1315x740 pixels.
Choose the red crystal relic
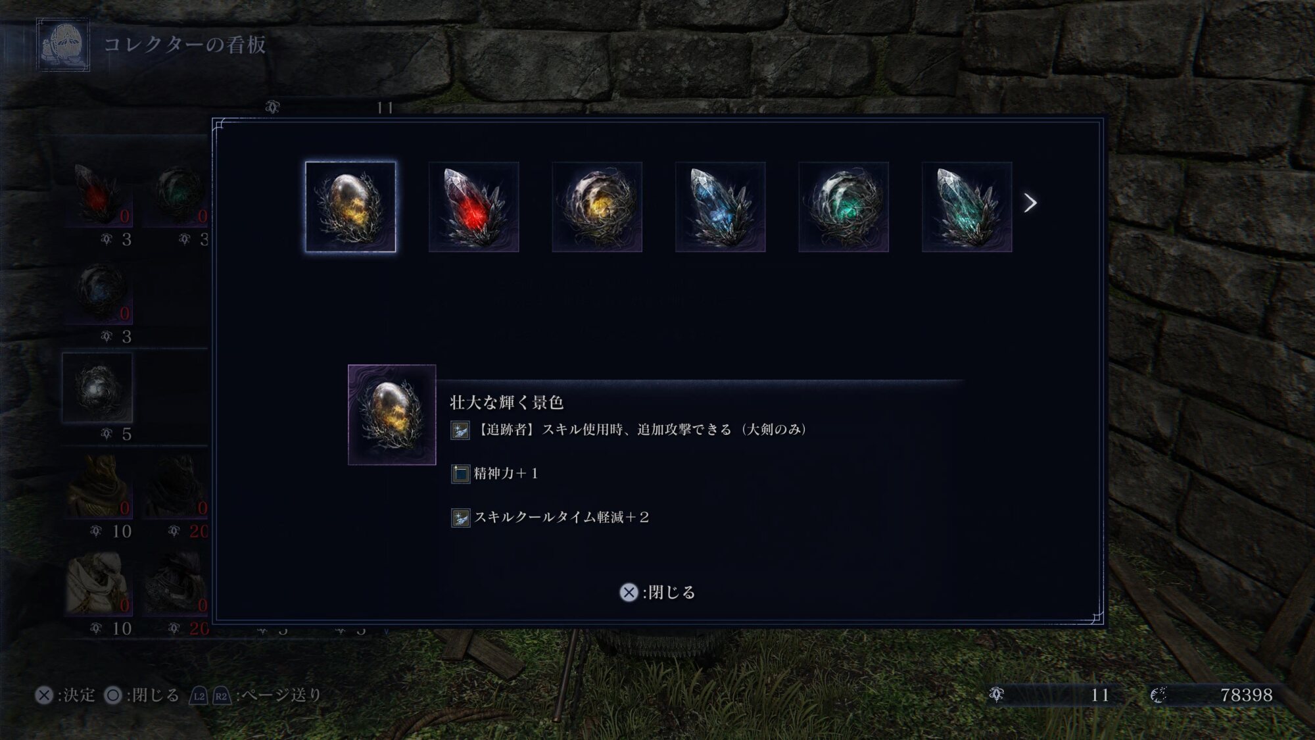(473, 207)
